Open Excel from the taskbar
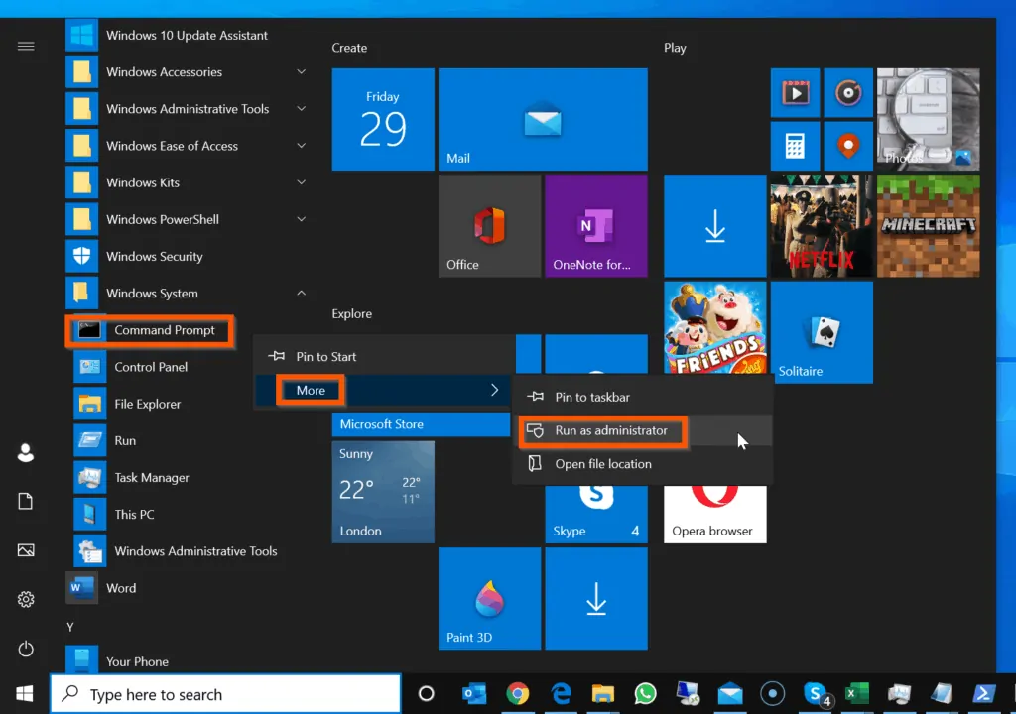The image size is (1016, 714). (857, 694)
